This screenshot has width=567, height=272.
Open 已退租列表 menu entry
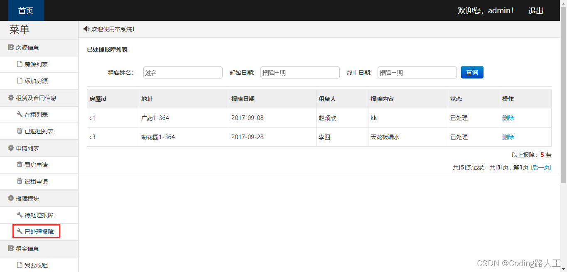(x=39, y=131)
